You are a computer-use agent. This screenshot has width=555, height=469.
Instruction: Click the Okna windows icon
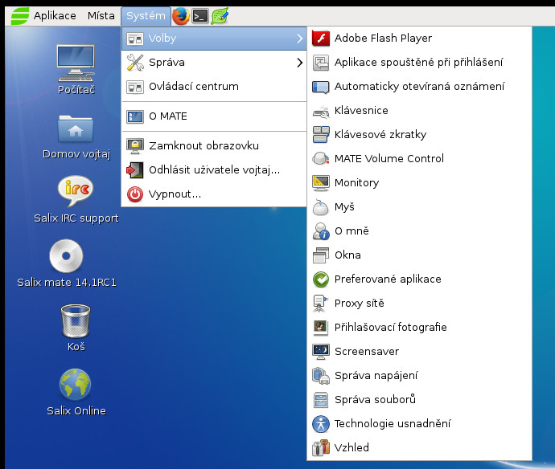point(321,255)
